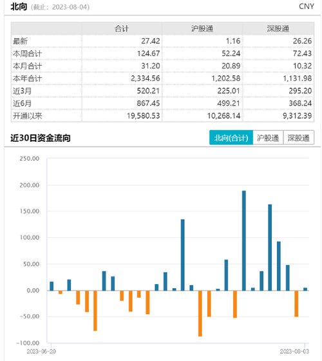Click the value 1.16
The height and width of the screenshot is (361, 322).
click(233, 41)
